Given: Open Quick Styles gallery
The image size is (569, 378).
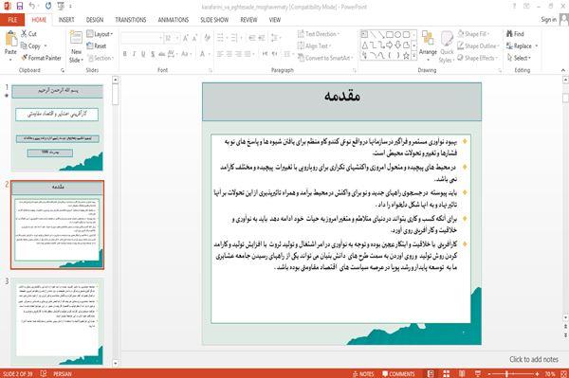Looking at the screenshot, I should pos(447,47).
